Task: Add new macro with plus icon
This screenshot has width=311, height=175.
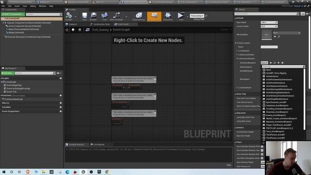Action: [61, 103]
